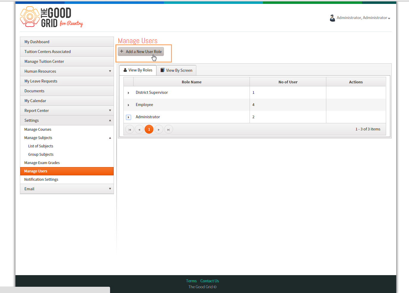Click the District Supervisor user count 1
Screen dimensions: 409x293
coord(253,93)
